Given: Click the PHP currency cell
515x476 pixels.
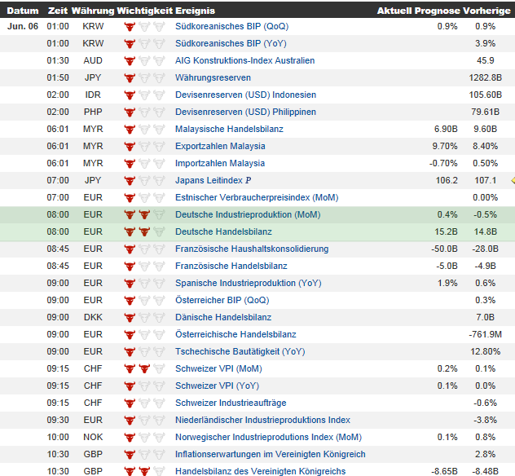Looking at the screenshot, I should pos(93,112).
